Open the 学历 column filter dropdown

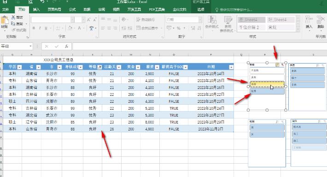[20, 67]
